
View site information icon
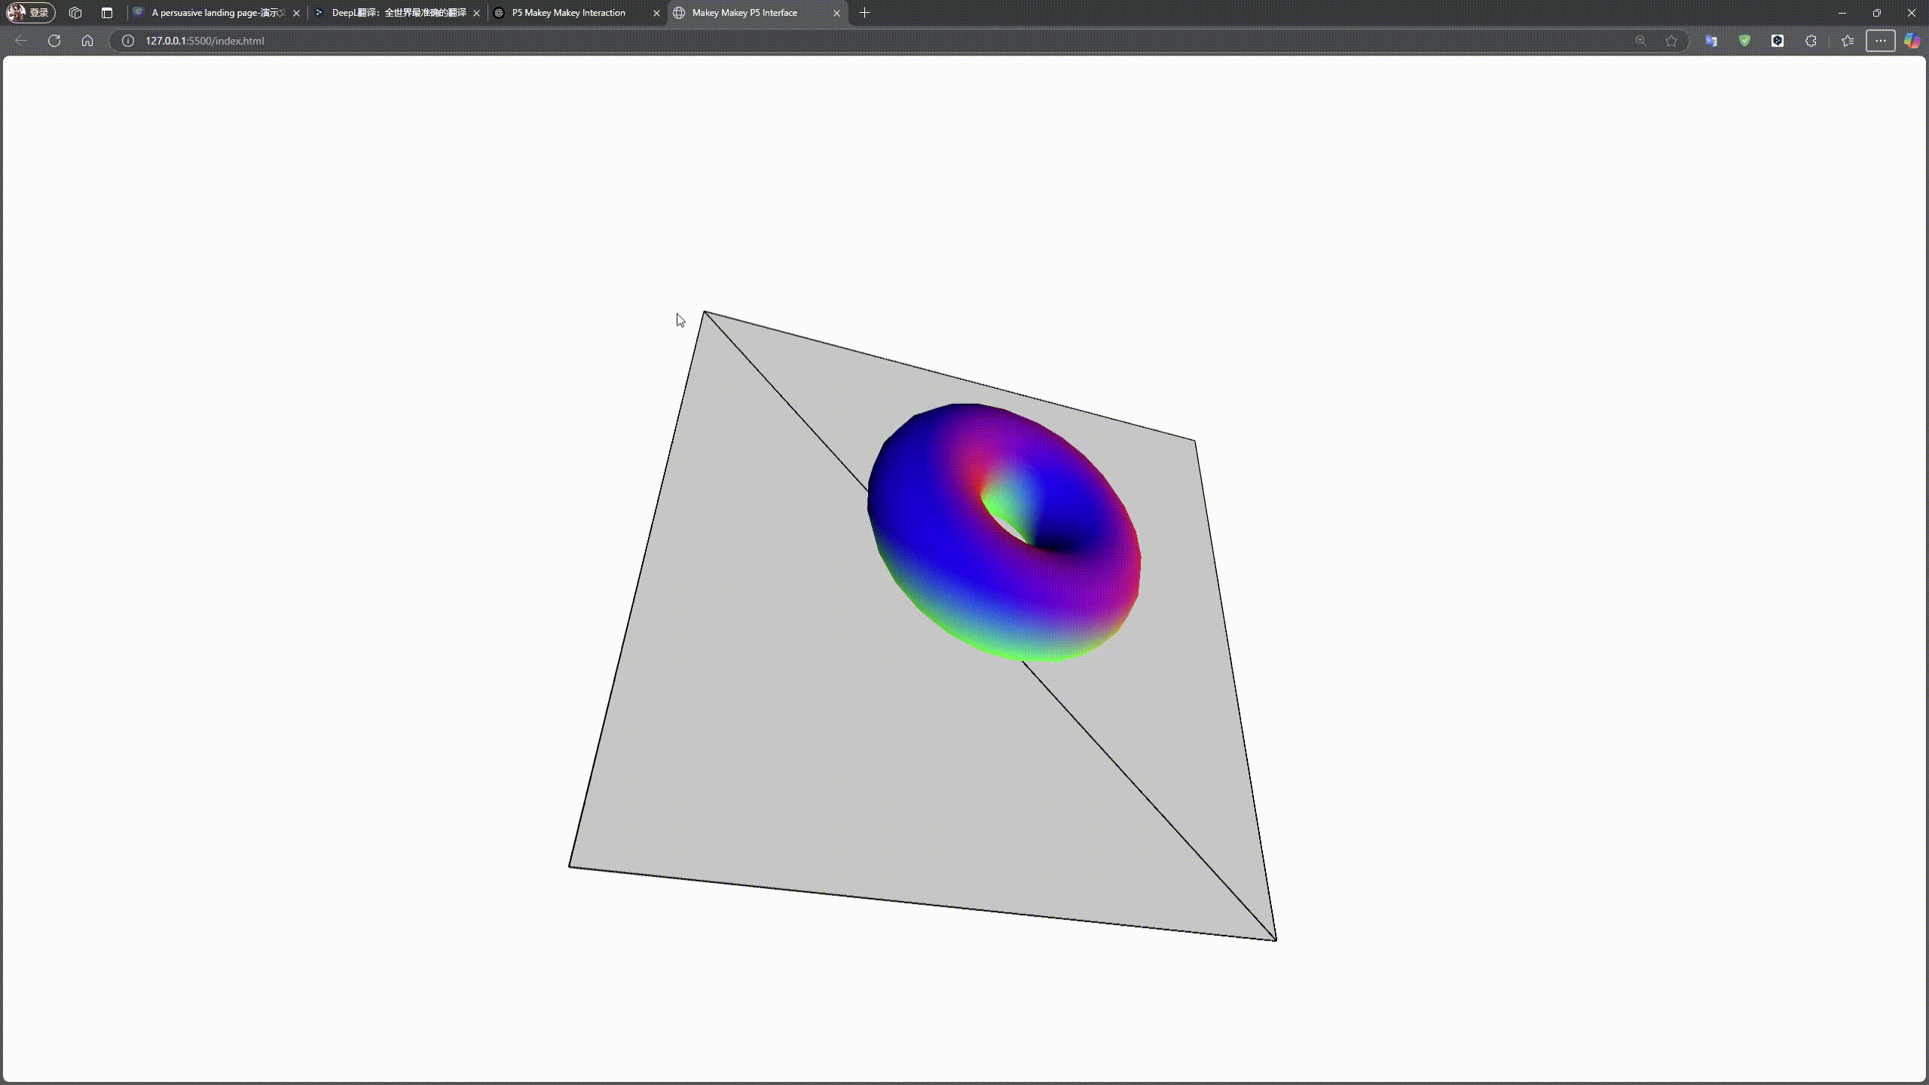(x=128, y=41)
